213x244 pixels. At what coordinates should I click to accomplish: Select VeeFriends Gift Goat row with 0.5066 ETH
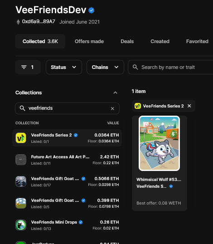click(x=67, y=181)
